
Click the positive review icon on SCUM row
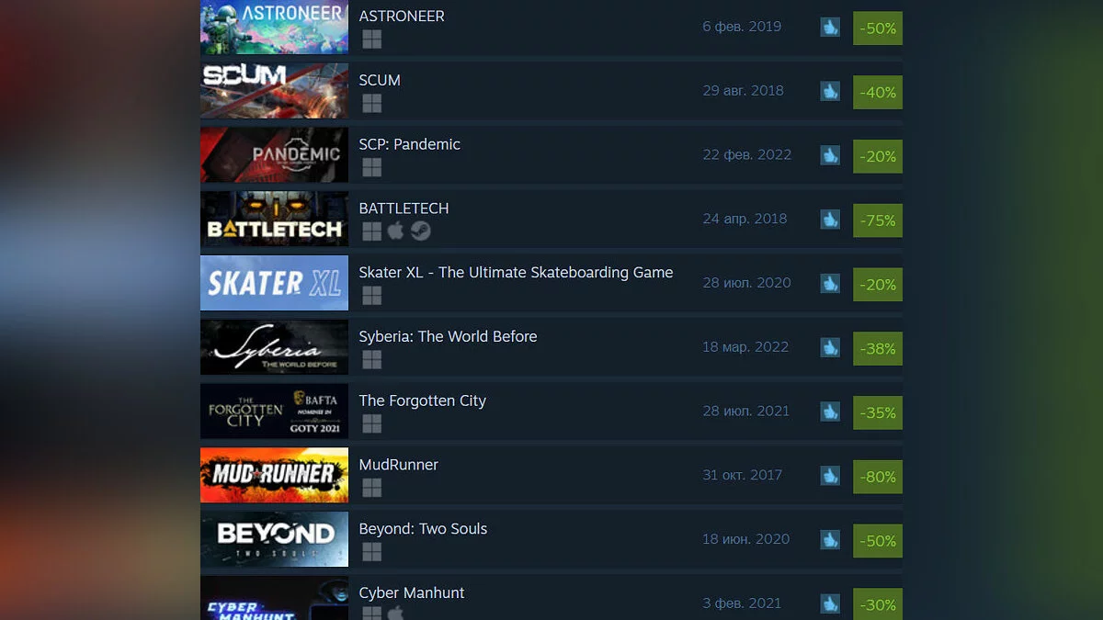[830, 92]
